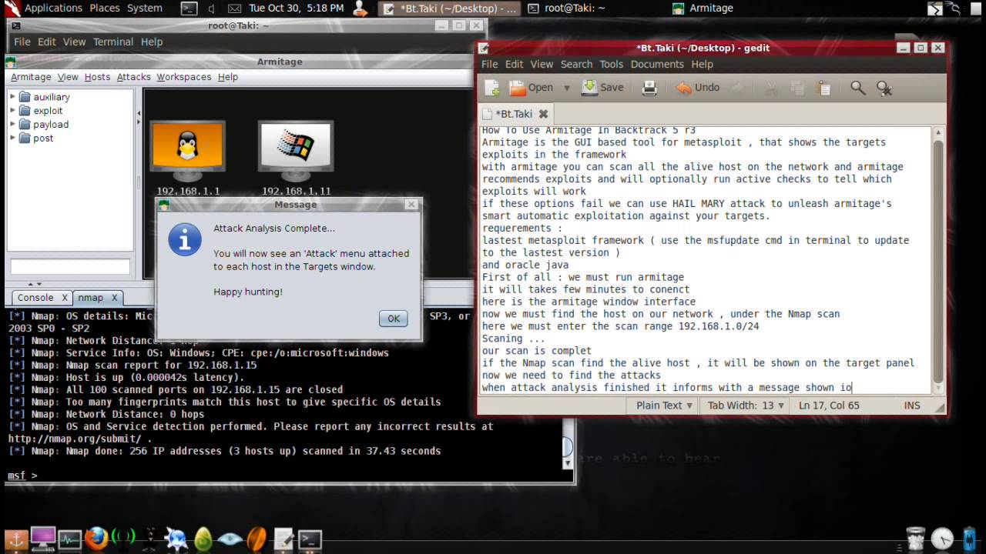Image resolution: width=986 pixels, height=554 pixels.
Task: Undo the last edit in gedit
Action: pos(698,88)
